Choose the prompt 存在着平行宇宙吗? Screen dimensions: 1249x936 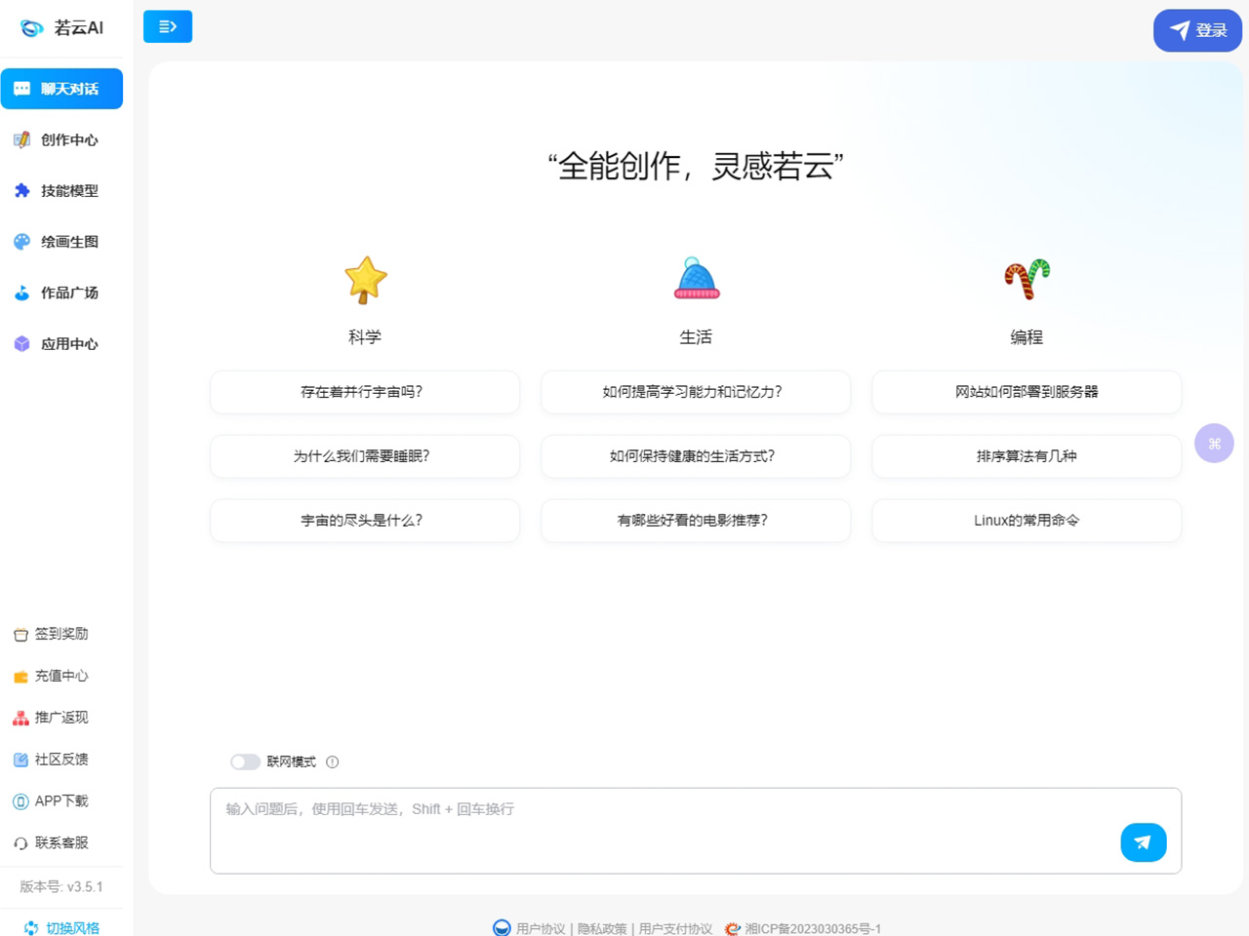pos(364,392)
